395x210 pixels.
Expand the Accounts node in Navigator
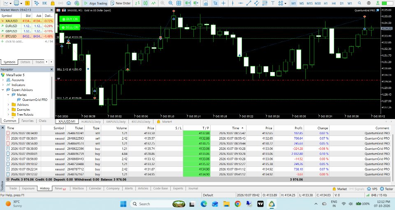tap(3, 80)
